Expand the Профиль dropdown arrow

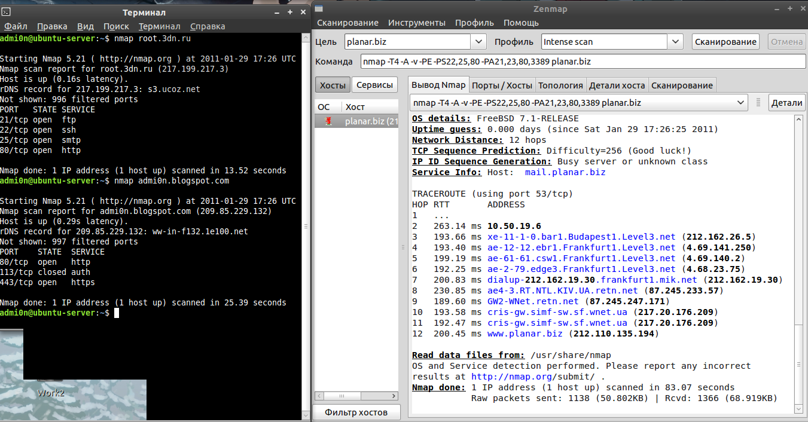click(x=675, y=42)
